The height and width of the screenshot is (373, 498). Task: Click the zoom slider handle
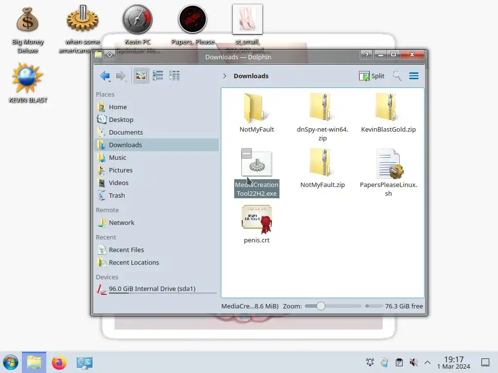[x=321, y=306]
